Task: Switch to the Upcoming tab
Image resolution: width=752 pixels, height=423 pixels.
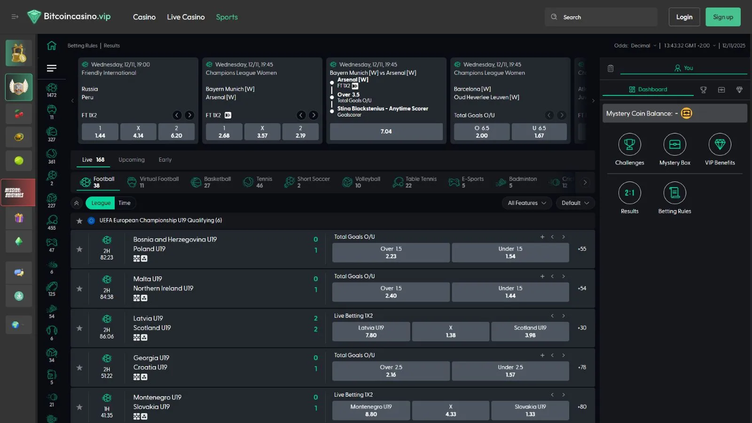Action: (x=132, y=160)
